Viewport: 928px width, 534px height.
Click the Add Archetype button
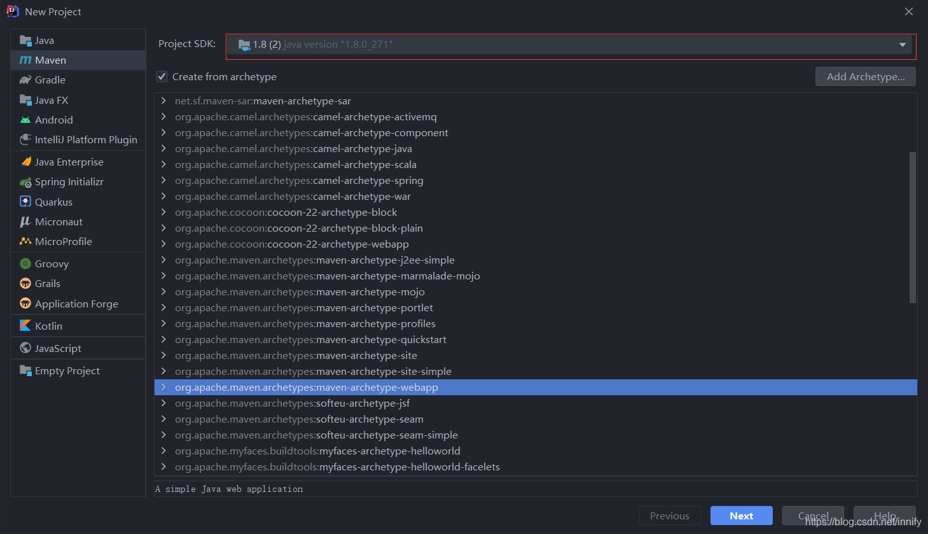coord(866,76)
